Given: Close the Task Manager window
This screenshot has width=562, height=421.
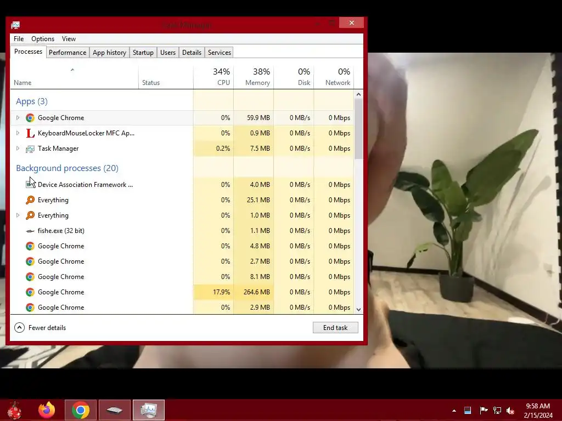Looking at the screenshot, I should [x=351, y=22].
